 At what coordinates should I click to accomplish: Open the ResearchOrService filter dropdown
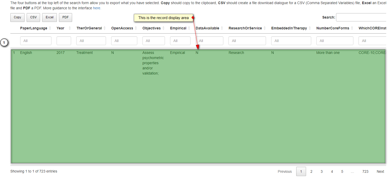[247, 41]
